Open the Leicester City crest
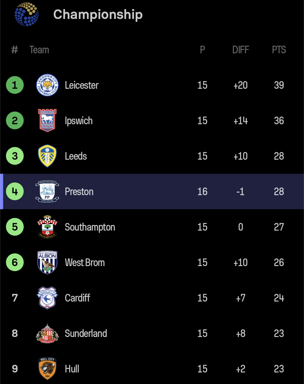304x384 pixels. 47,85
